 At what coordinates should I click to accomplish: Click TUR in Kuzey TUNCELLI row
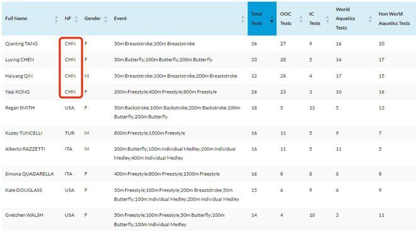pos(69,133)
